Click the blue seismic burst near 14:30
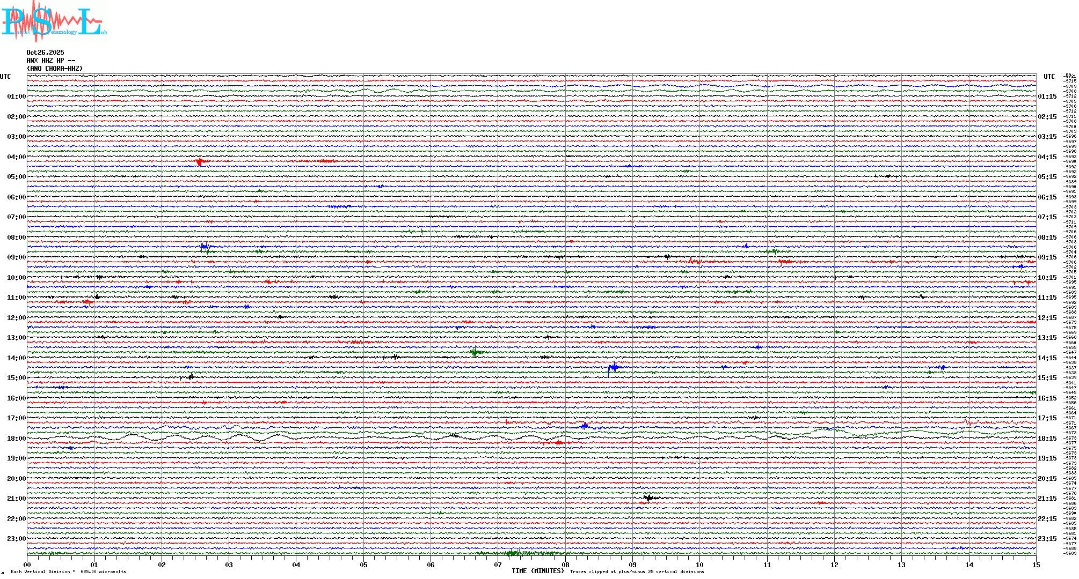Screen dimensions: 1079x579 point(613,367)
